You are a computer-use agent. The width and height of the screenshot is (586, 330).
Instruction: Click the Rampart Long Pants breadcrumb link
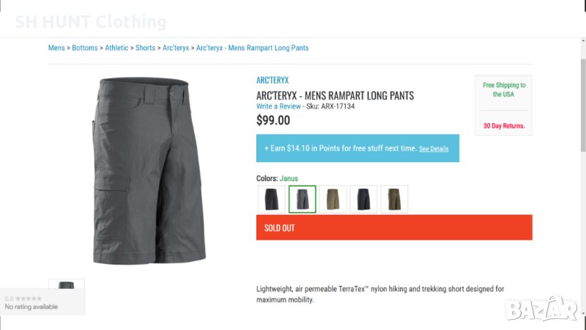click(x=253, y=48)
